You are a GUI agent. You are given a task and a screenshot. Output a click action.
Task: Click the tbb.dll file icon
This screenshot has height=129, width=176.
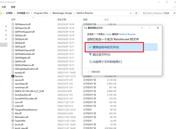[13, 113]
